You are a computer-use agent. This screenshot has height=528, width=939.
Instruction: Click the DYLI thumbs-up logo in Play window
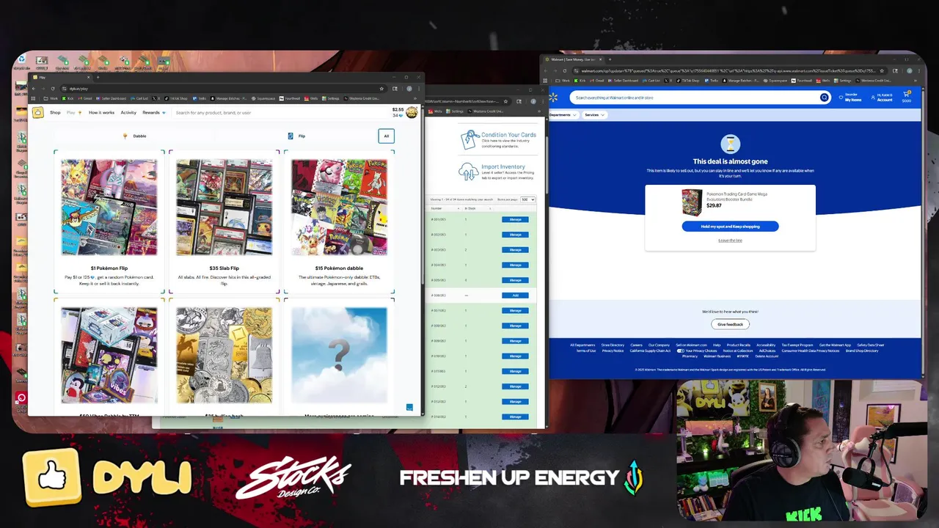click(x=37, y=113)
